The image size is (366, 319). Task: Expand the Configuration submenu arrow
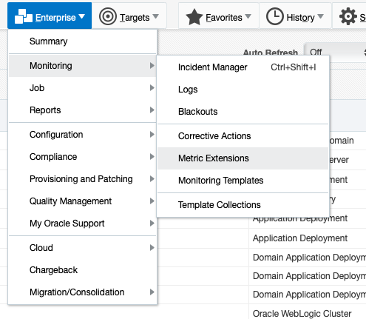152,135
